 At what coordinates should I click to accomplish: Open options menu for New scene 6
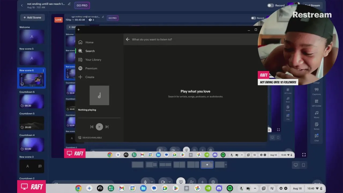click(x=43, y=70)
